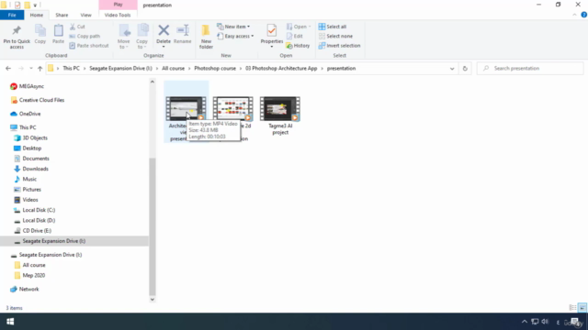Screen dimensions: 588x330
Task: Select OneDrive in navigation pane
Action: (x=29, y=114)
